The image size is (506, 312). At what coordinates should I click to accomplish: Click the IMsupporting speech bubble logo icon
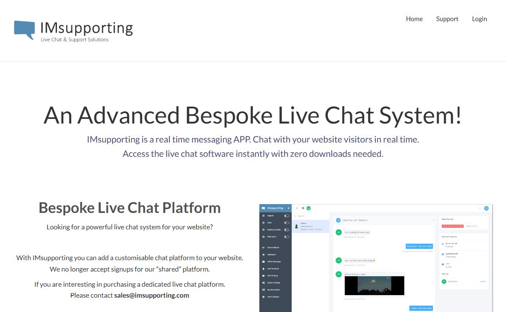pyautogui.click(x=24, y=30)
